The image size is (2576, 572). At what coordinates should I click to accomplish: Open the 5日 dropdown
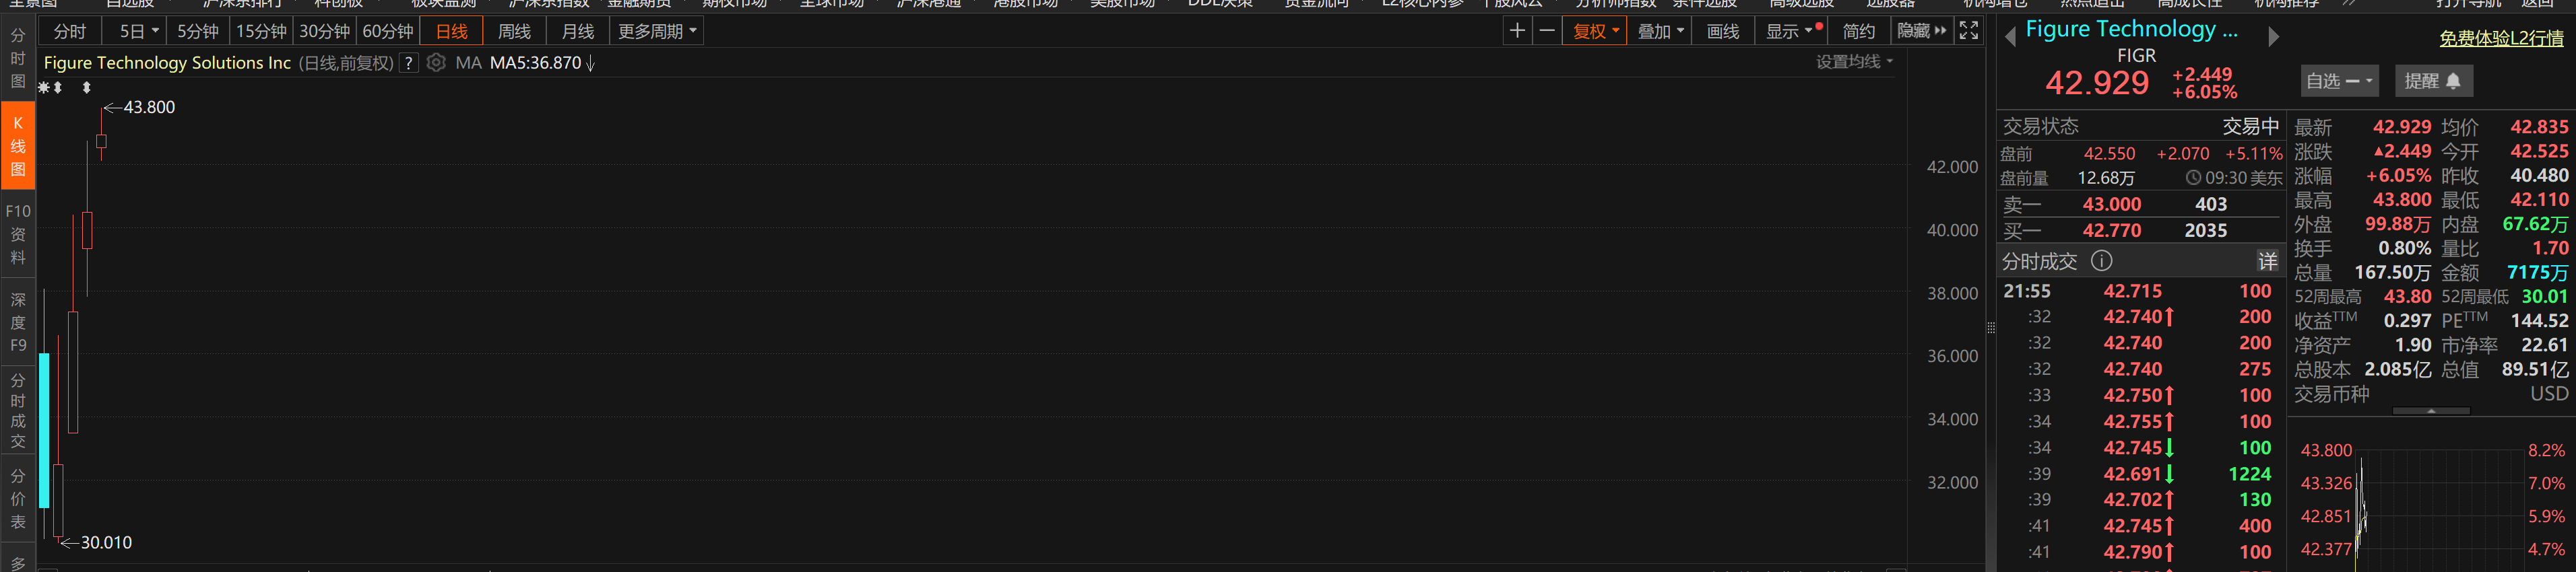coord(135,31)
